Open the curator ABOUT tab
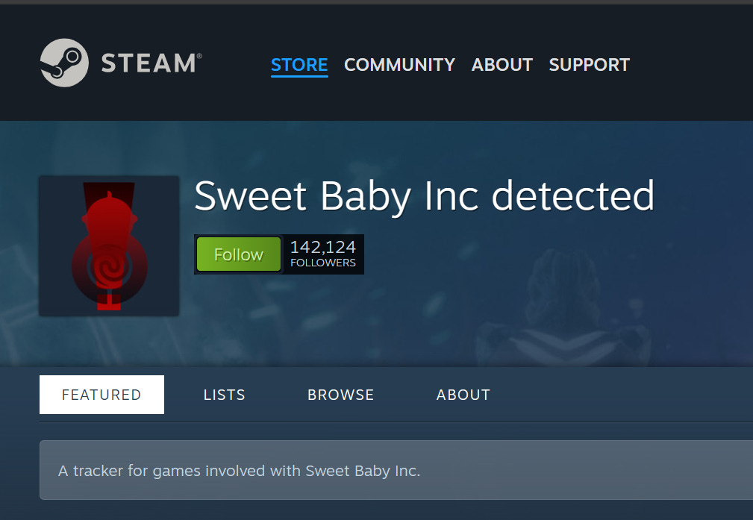Image resolution: width=753 pixels, height=520 pixels. [463, 395]
